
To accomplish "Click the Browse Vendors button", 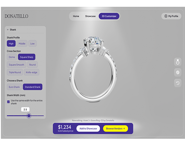I will coord(116,129).
